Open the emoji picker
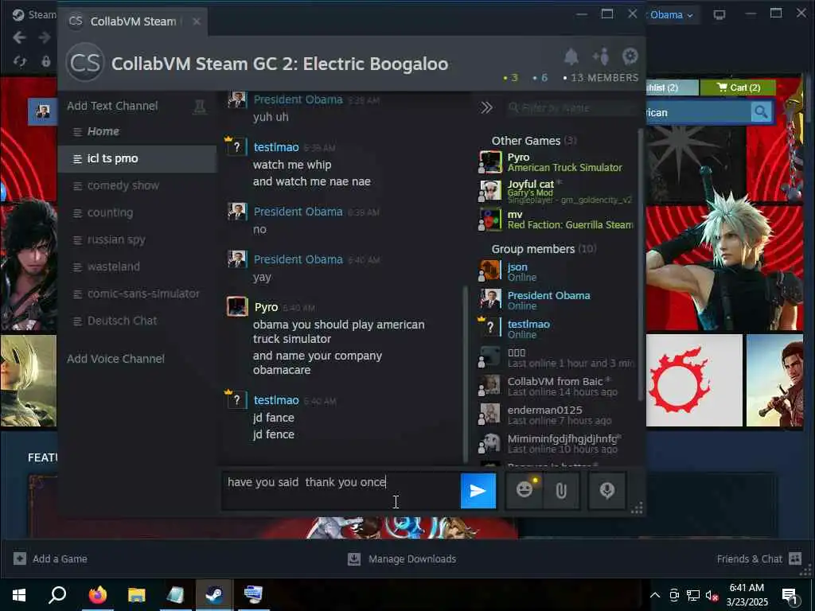The image size is (815, 611). point(524,490)
